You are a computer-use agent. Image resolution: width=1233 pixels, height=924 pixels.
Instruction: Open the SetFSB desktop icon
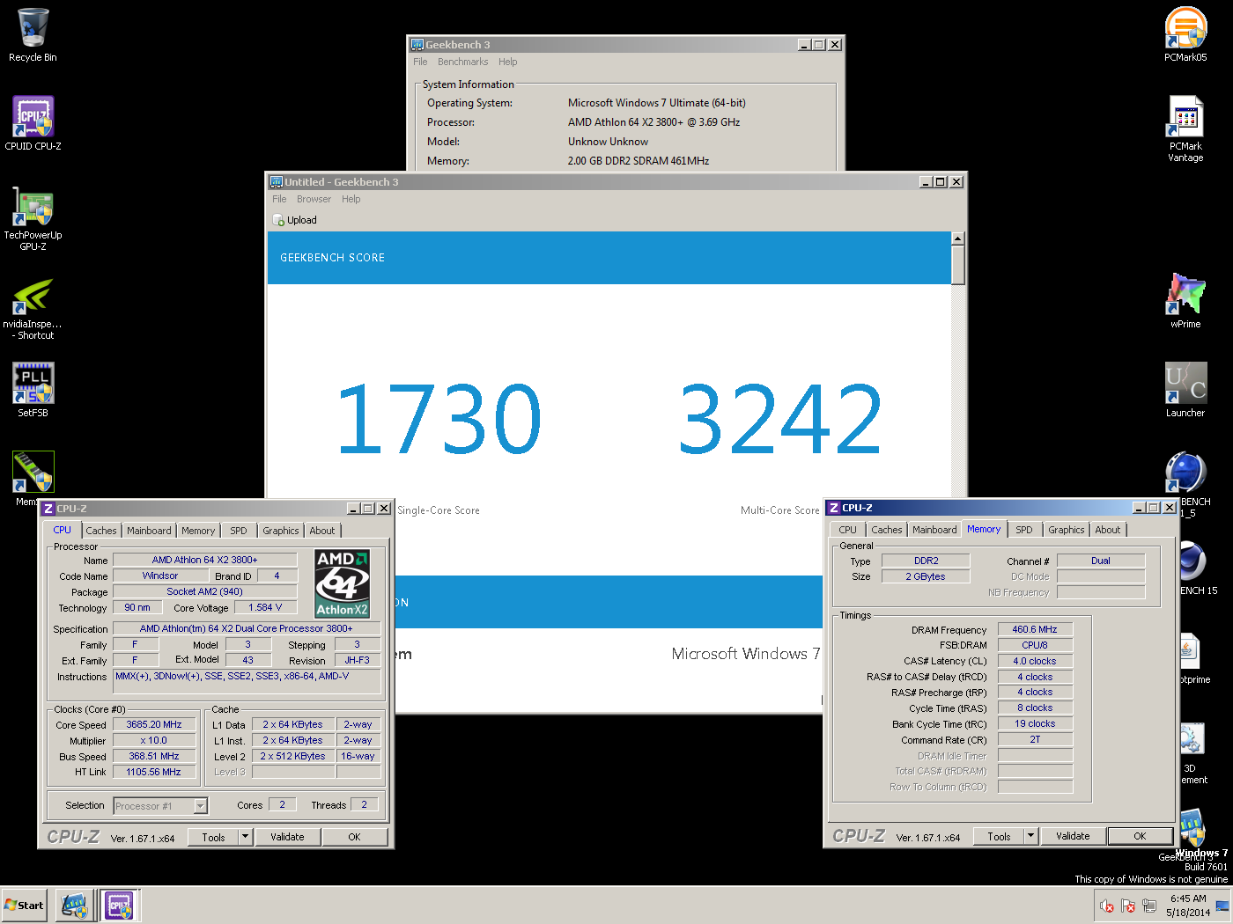(x=33, y=390)
